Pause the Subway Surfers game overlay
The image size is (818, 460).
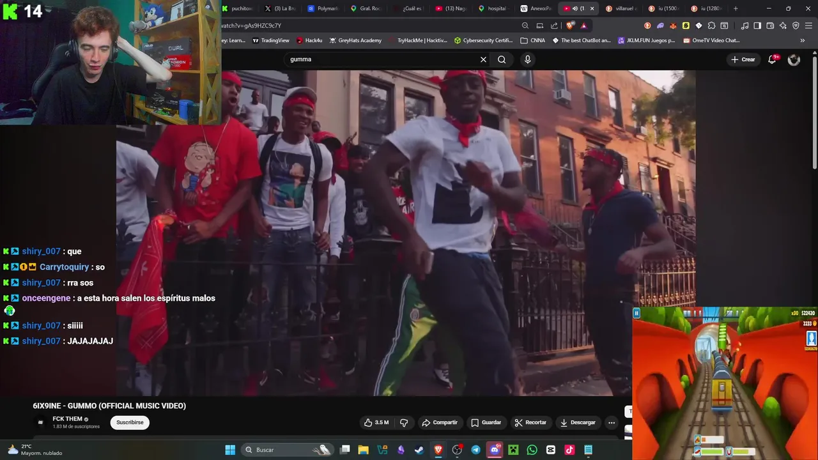[x=637, y=312]
